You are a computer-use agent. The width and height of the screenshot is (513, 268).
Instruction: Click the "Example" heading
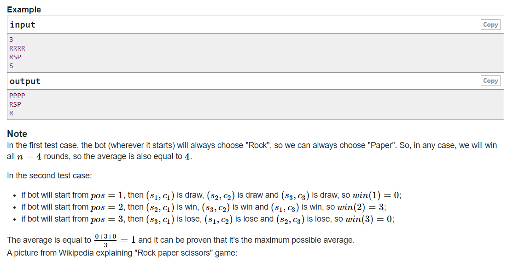(24, 10)
